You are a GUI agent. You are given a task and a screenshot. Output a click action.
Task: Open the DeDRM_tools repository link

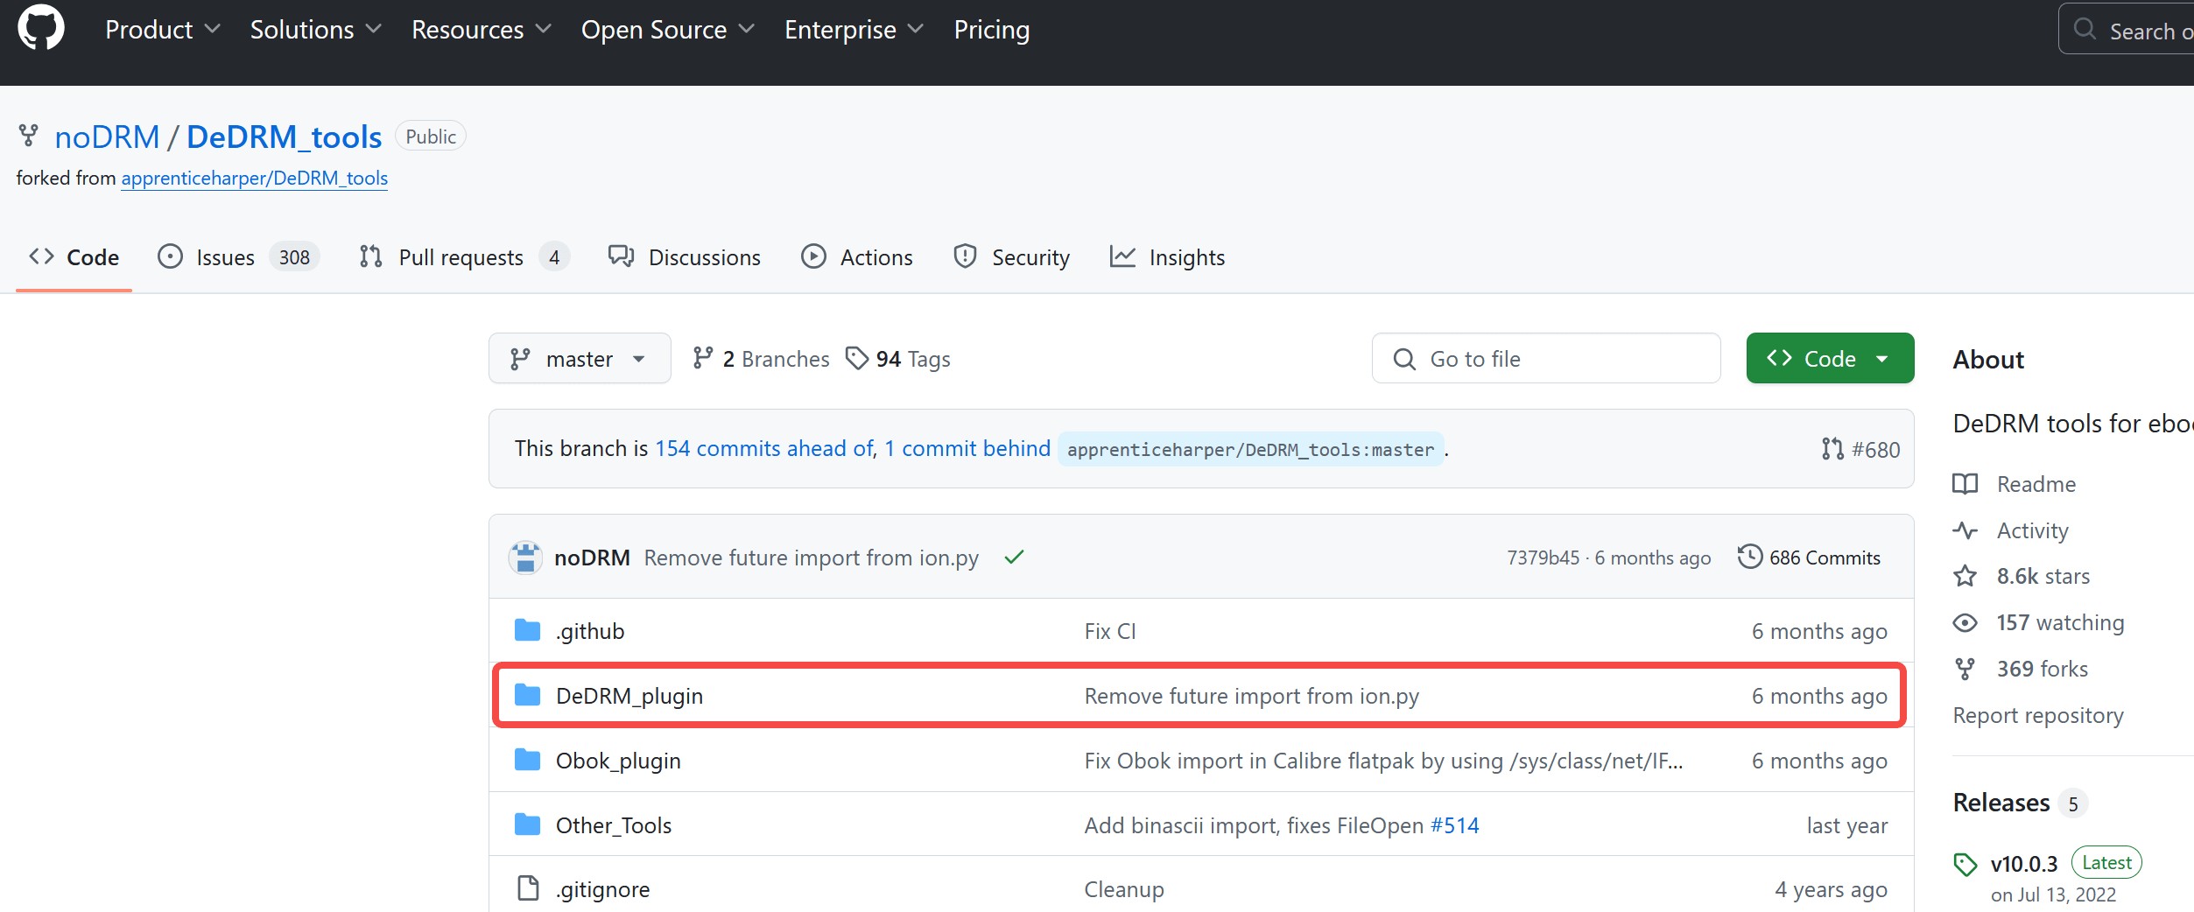[x=285, y=137]
